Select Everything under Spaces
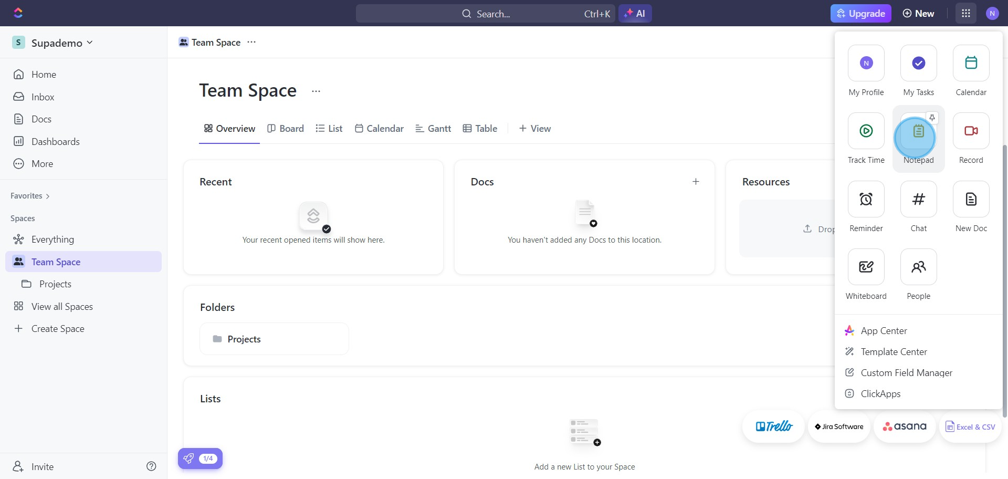Image resolution: width=1008 pixels, height=479 pixels. coord(84,240)
